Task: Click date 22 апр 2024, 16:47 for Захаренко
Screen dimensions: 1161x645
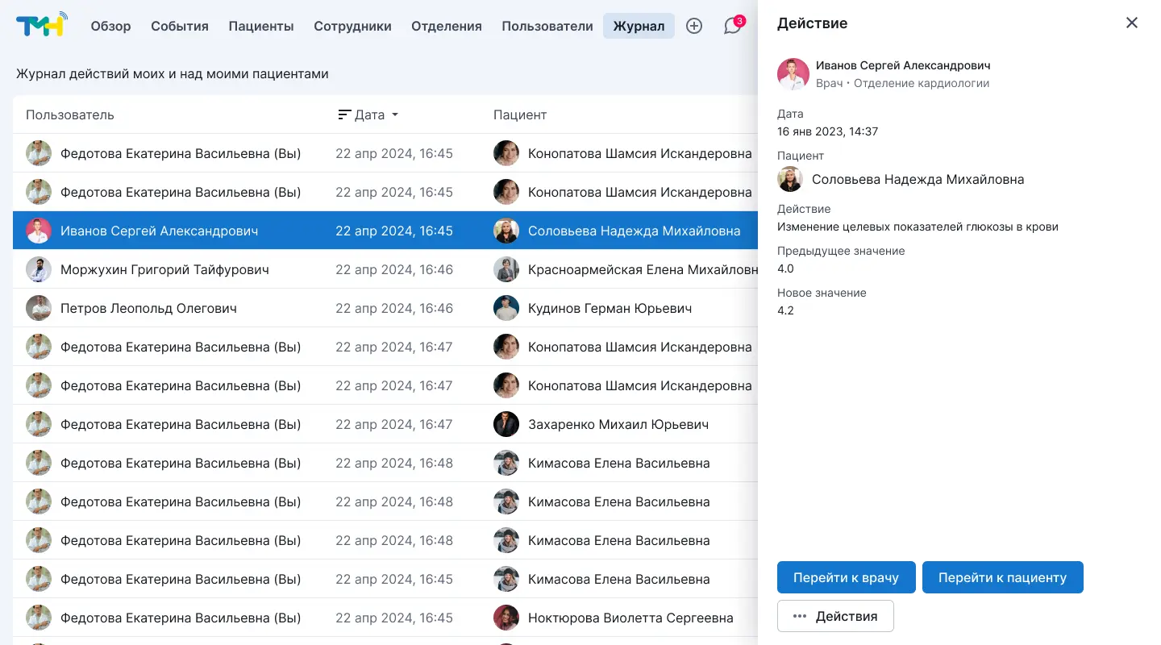Action: point(394,424)
